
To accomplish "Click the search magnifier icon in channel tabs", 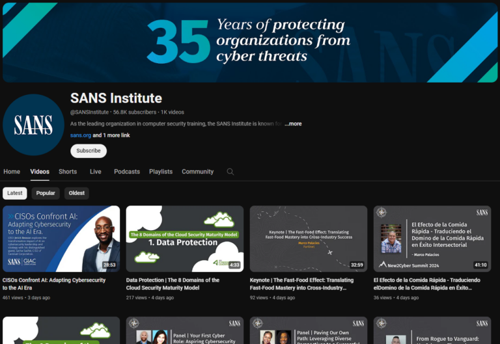I will pos(230,172).
